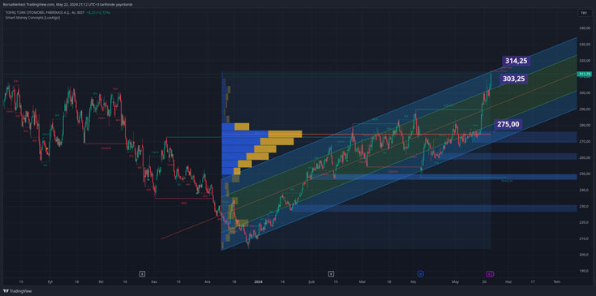
Task: Click the 340,00 level on price scale
Action: [584, 28]
